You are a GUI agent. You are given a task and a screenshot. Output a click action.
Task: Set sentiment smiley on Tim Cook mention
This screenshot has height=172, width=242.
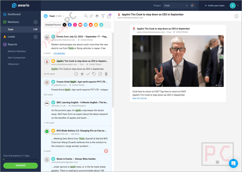click(76, 74)
